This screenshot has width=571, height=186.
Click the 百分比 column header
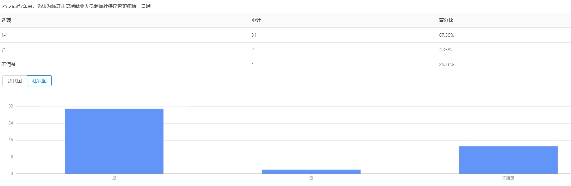446,20
